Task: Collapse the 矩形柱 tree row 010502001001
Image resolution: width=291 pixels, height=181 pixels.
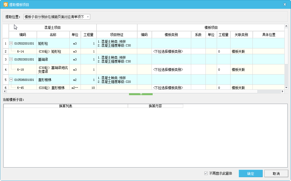Action: coord(11,43)
